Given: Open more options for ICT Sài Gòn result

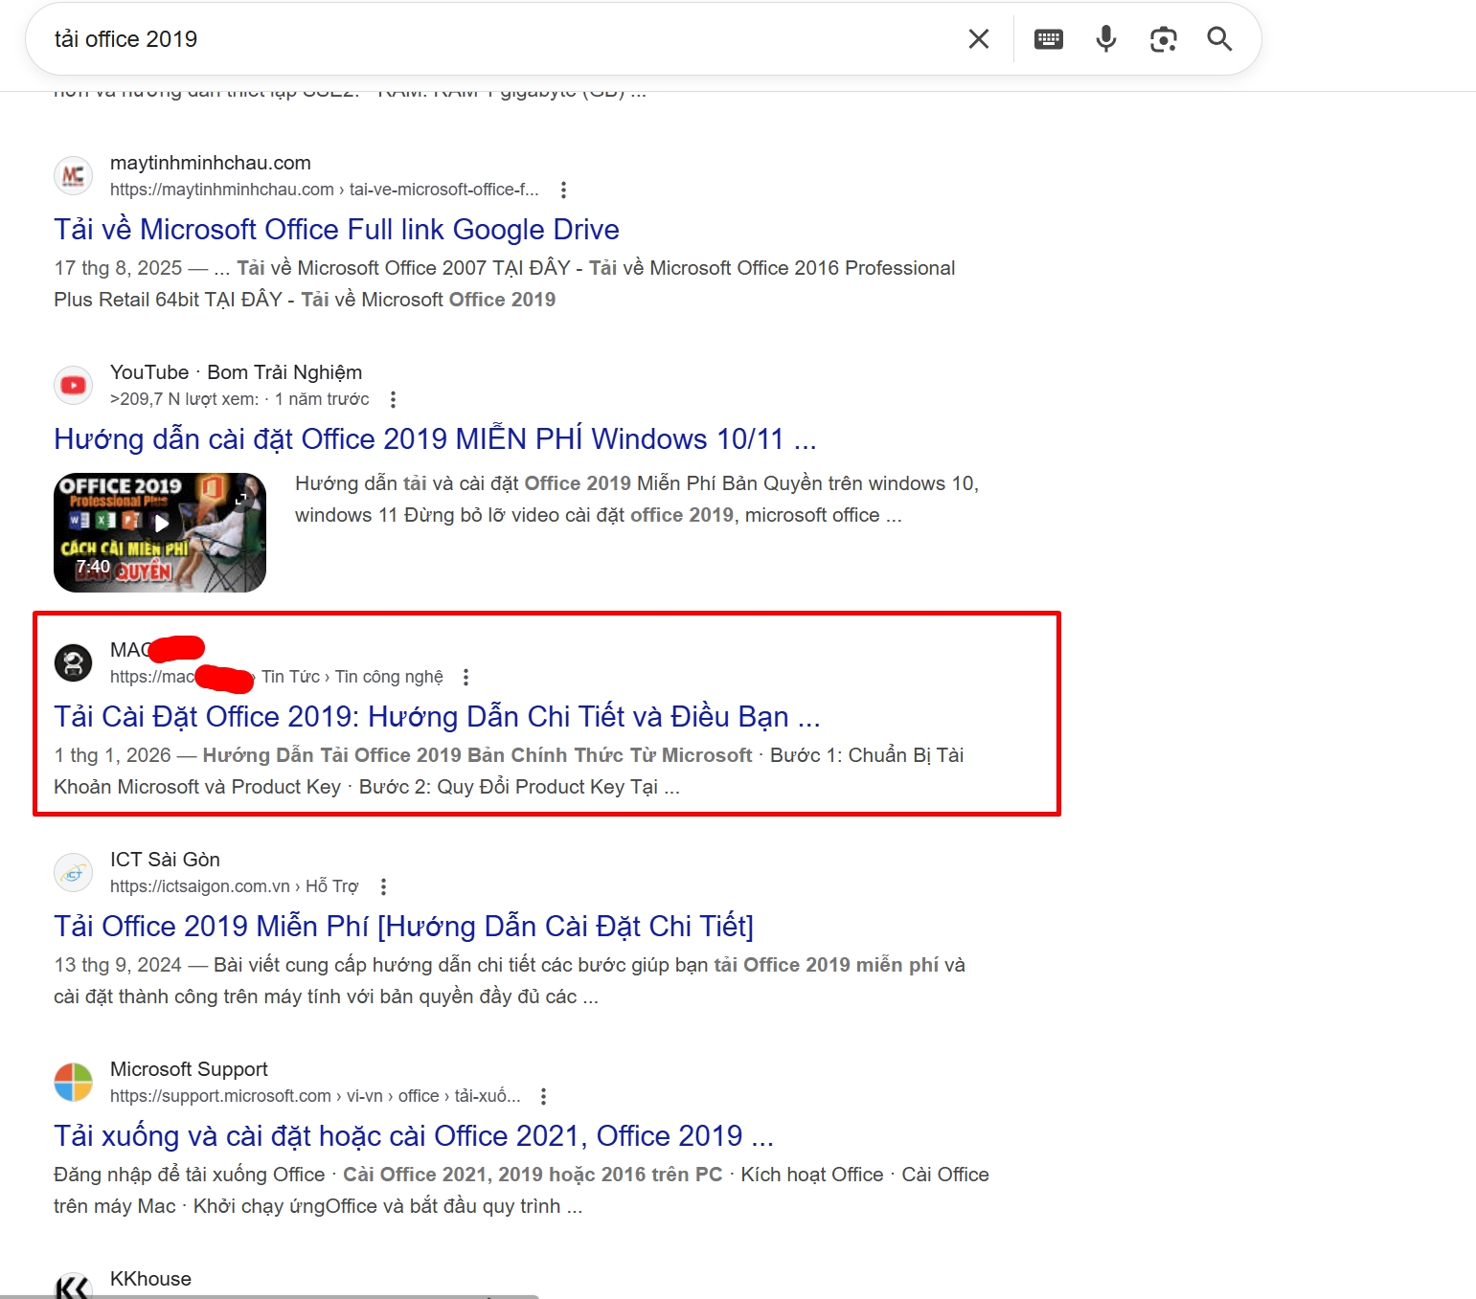Looking at the screenshot, I should tap(383, 887).
